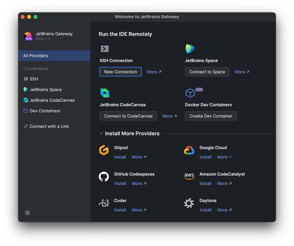This screenshot has height=246, width=294.
Task: Click the Daytona logo icon
Action: tap(189, 203)
